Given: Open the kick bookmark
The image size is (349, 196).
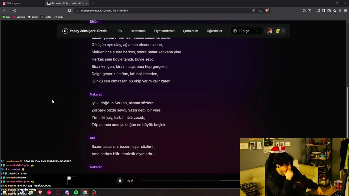Looking at the screenshot, I should pyautogui.click(x=6, y=17).
